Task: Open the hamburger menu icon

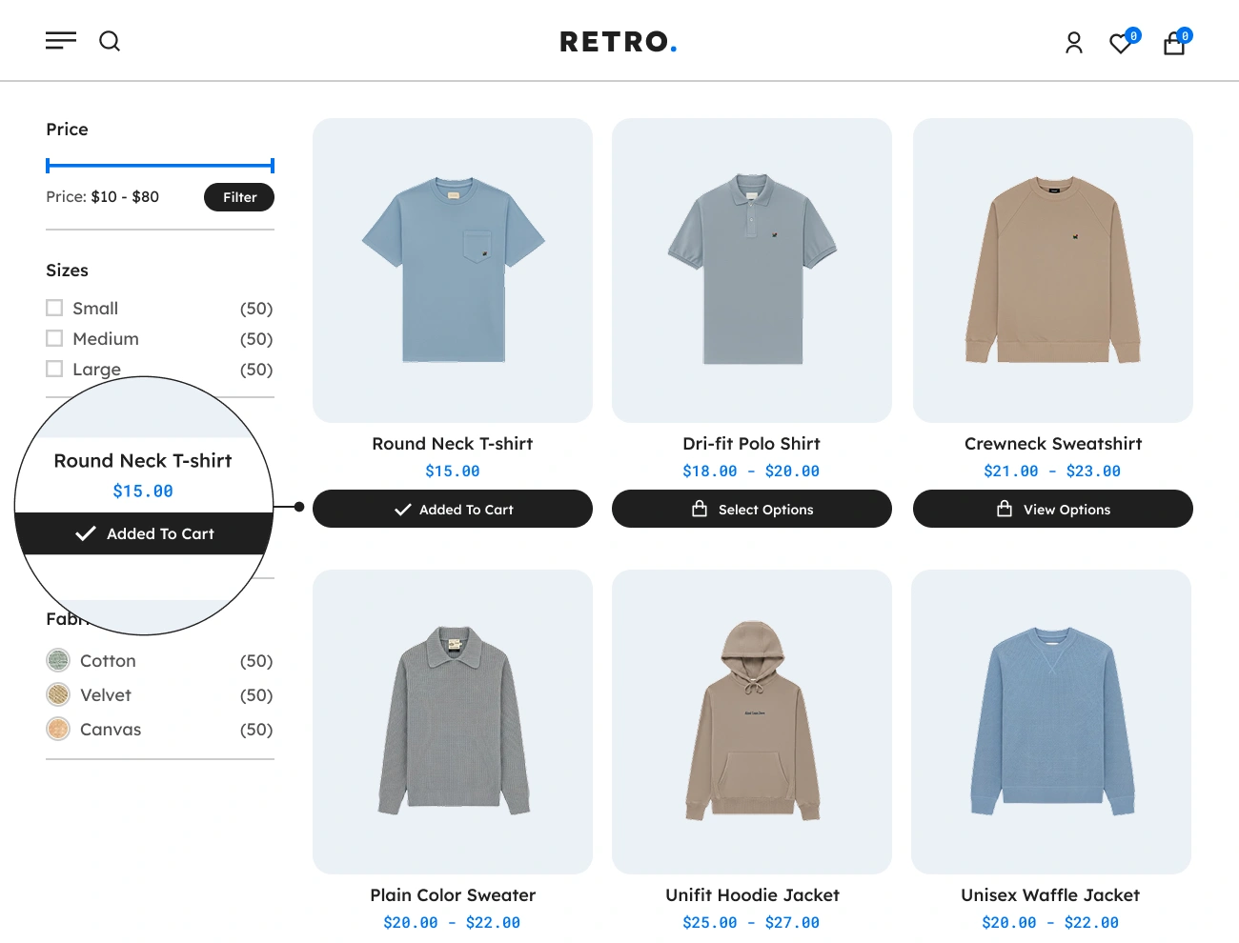Action: click(61, 41)
